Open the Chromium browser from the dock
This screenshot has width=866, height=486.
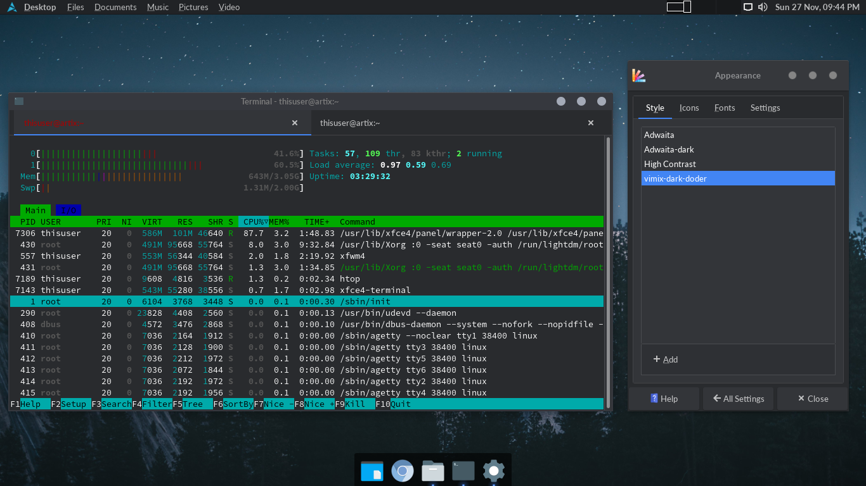403,471
